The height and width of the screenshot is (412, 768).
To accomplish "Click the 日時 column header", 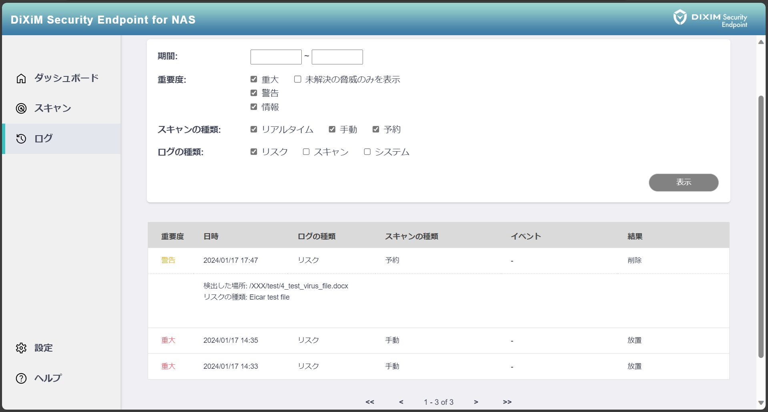I will point(211,236).
